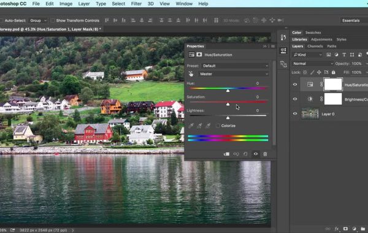368x233 pixels.
Task: Open the Image menu
Action: [66, 4]
